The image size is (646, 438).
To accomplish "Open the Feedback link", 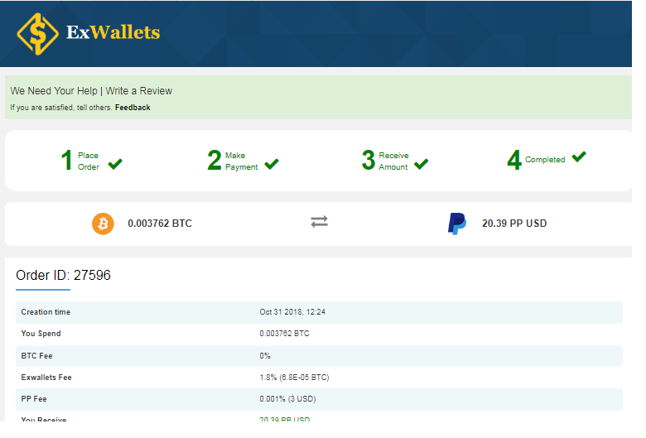I will [x=133, y=108].
